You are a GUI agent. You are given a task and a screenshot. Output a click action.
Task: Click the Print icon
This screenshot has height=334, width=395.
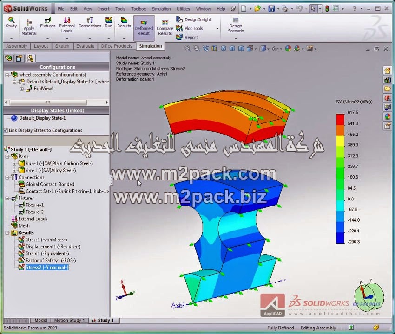(285, 9)
